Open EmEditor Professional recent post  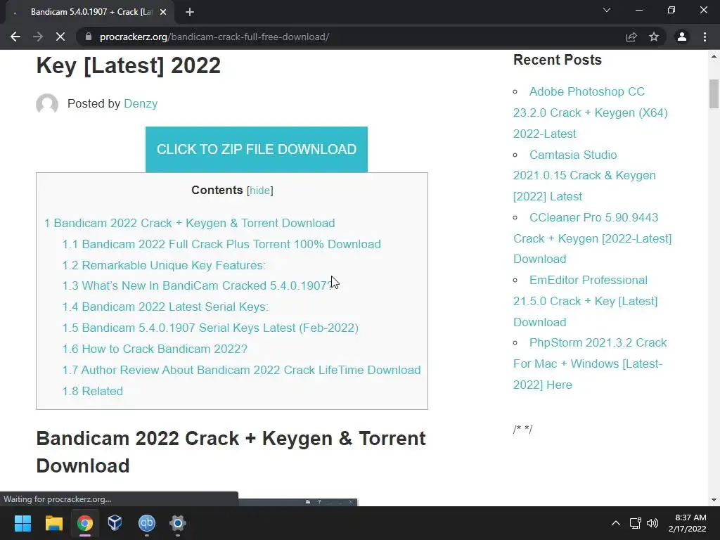[586, 301]
